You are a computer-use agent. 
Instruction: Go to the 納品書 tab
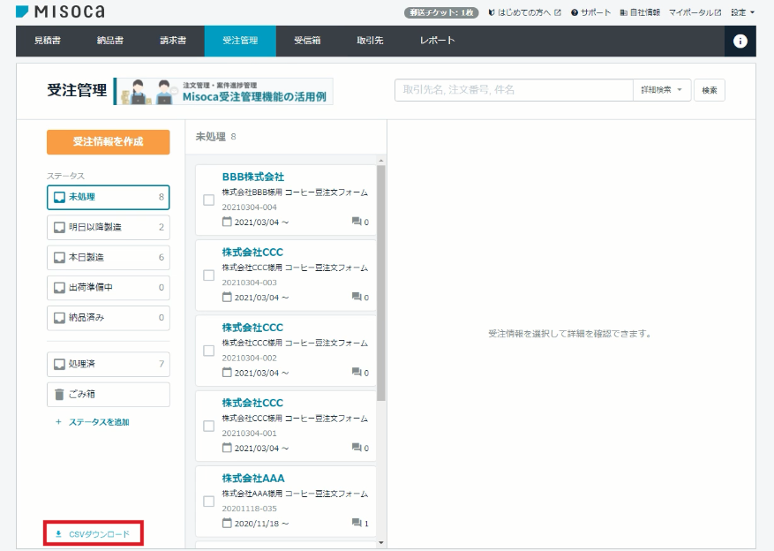(110, 41)
